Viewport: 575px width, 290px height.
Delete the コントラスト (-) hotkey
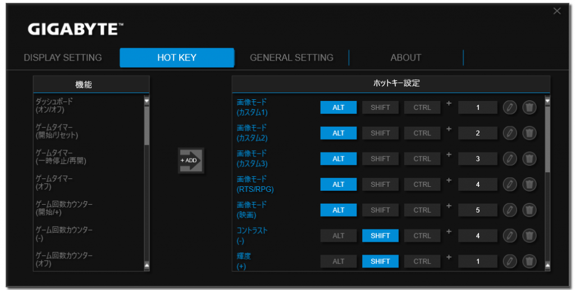pos(529,236)
